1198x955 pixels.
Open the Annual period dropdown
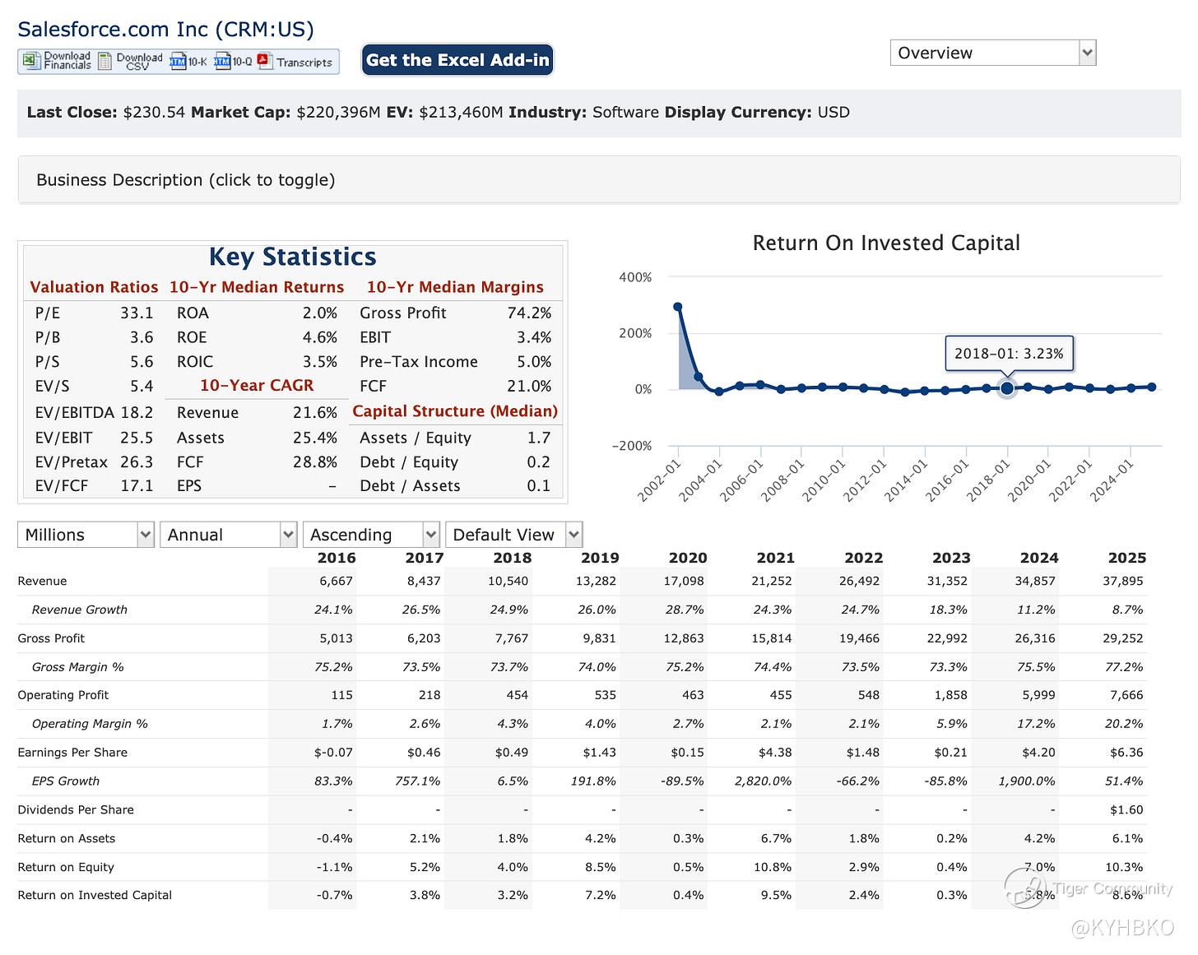(x=228, y=535)
